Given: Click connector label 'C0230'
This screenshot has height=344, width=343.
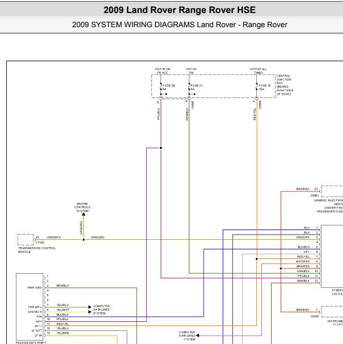Looking at the screenshot, I should [315, 316].
